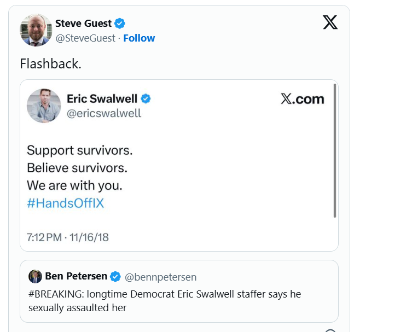Click the X.com logo in the screenshot
Screen dimensions: 418x332
[x=302, y=99]
